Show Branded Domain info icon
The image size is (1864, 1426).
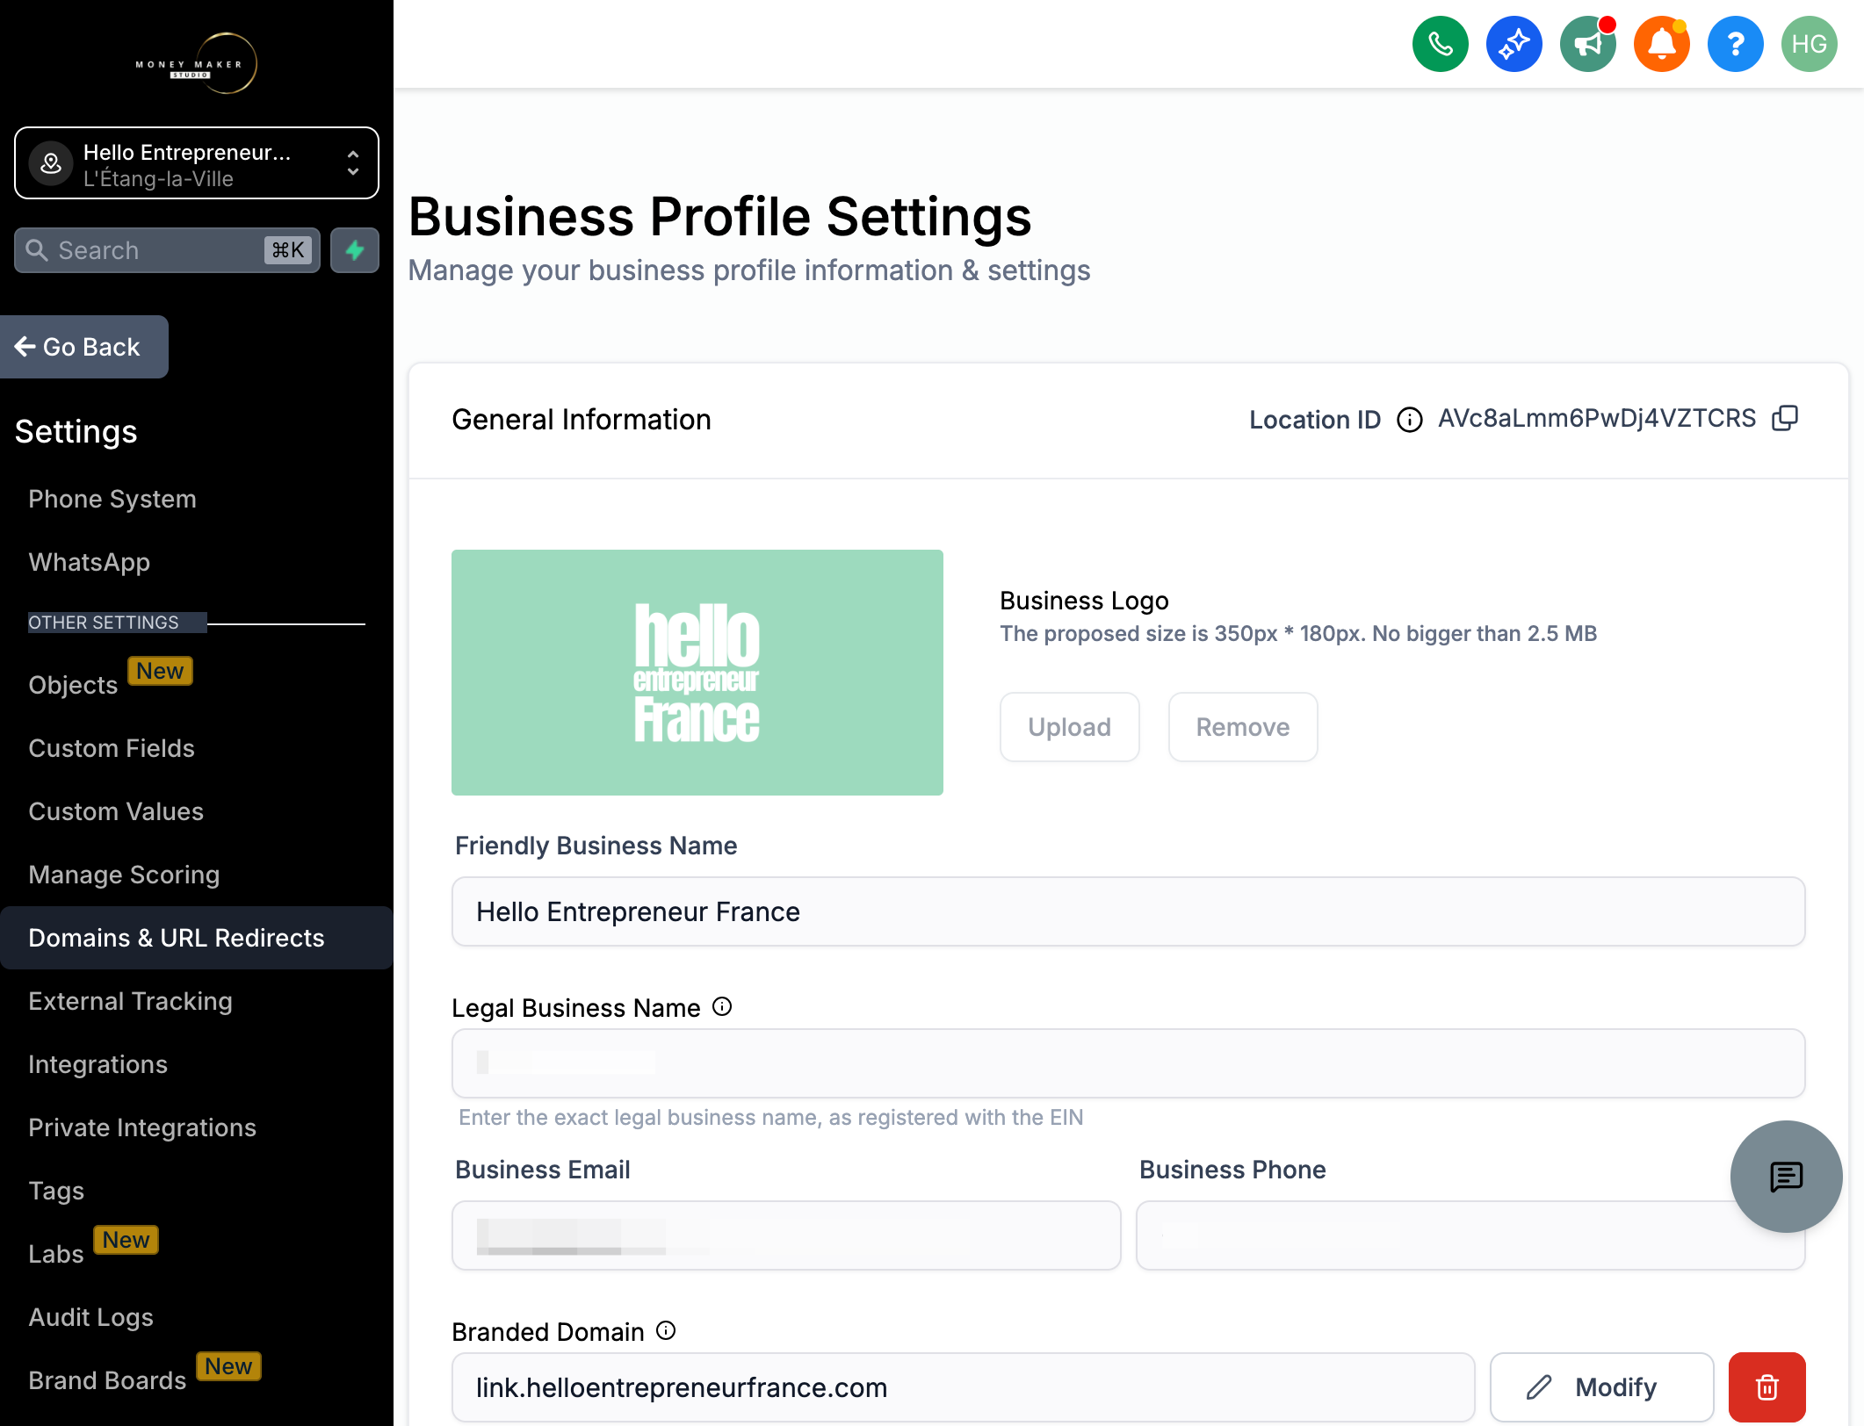coord(667,1331)
